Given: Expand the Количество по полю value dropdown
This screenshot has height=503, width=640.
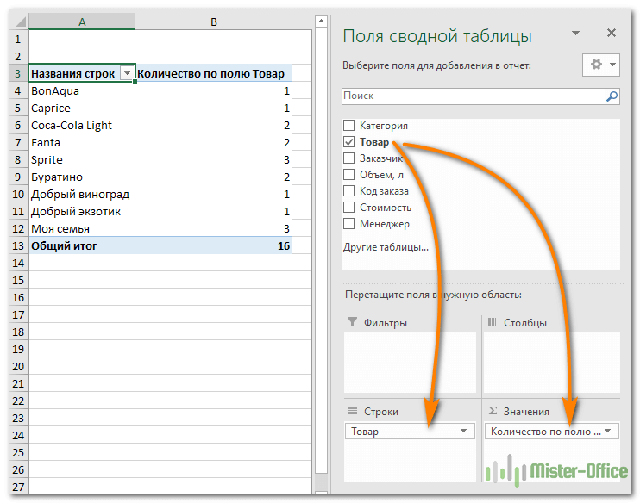Looking at the screenshot, I should [x=608, y=431].
